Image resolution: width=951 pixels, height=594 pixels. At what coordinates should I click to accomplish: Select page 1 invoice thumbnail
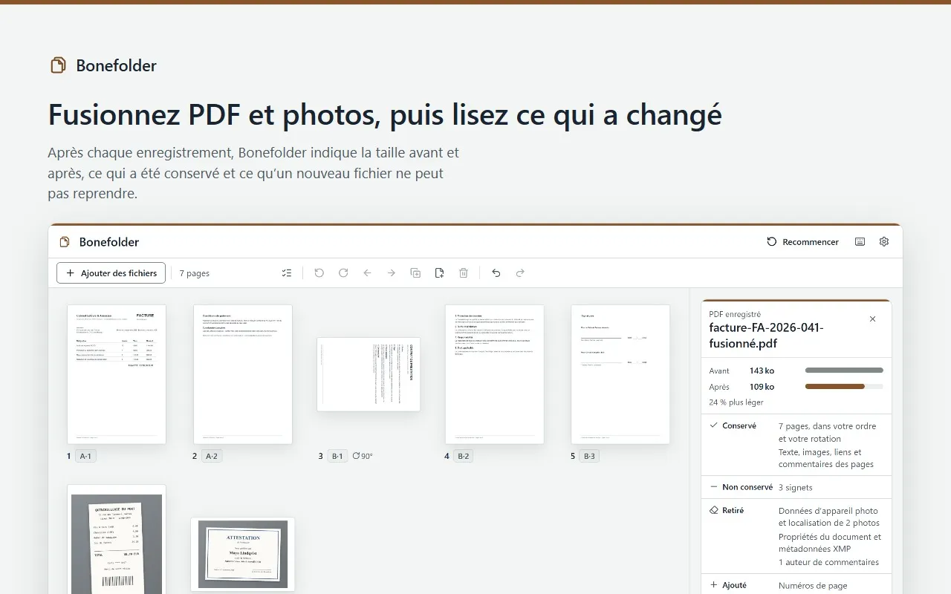tap(117, 374)
